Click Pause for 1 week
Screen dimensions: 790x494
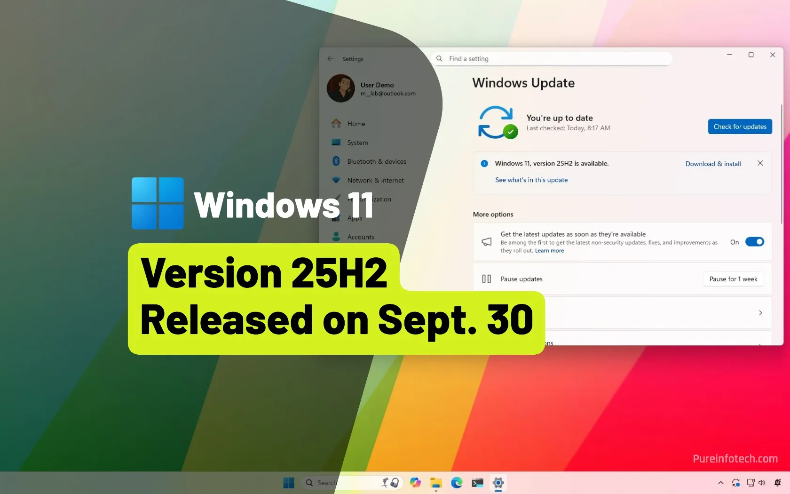[x=733, y=279]
